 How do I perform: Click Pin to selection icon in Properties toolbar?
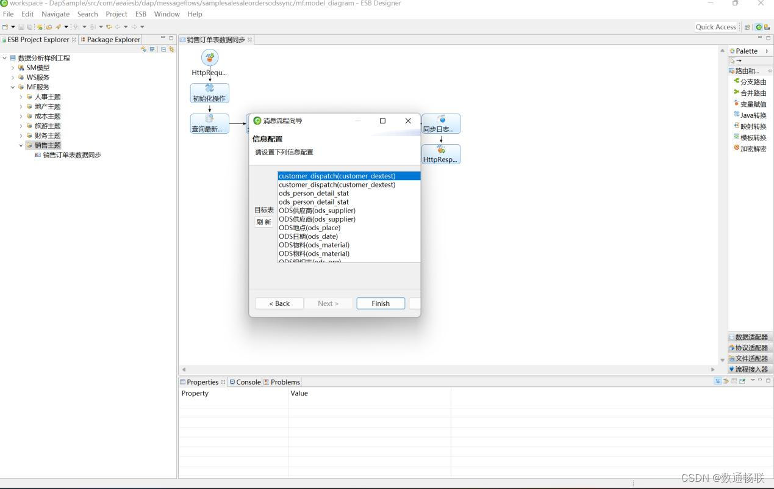pos(742,381)
